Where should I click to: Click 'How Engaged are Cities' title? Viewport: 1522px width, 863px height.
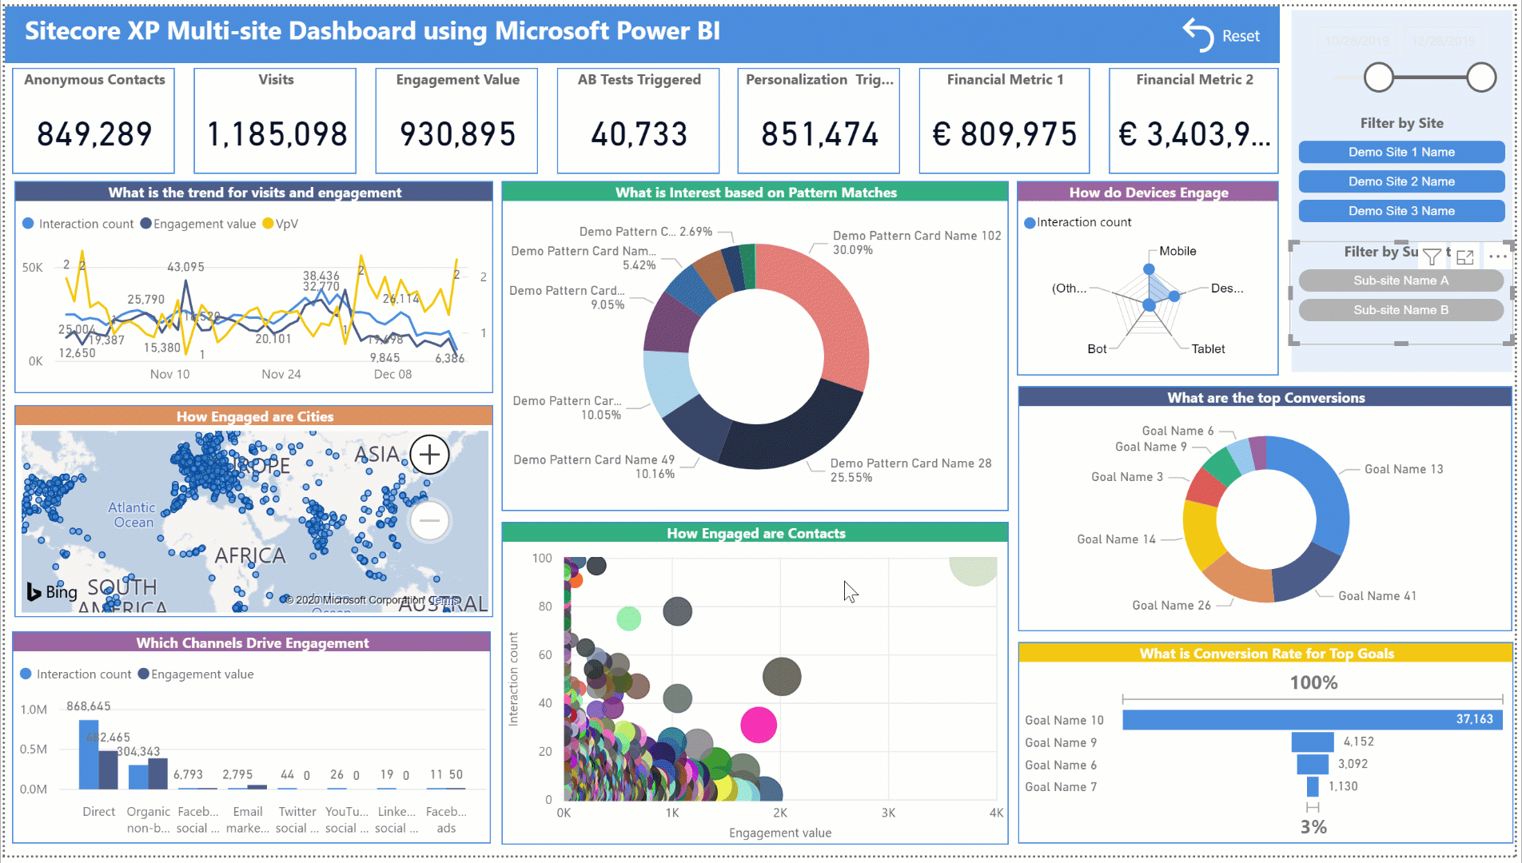click(x=254, y=416)
